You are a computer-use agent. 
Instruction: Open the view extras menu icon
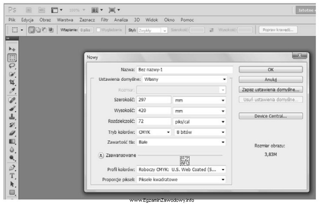[57, 10]
